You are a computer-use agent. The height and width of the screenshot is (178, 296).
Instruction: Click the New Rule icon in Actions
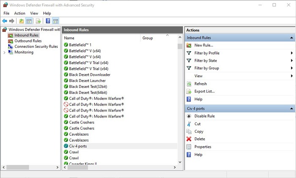[189, 45]
